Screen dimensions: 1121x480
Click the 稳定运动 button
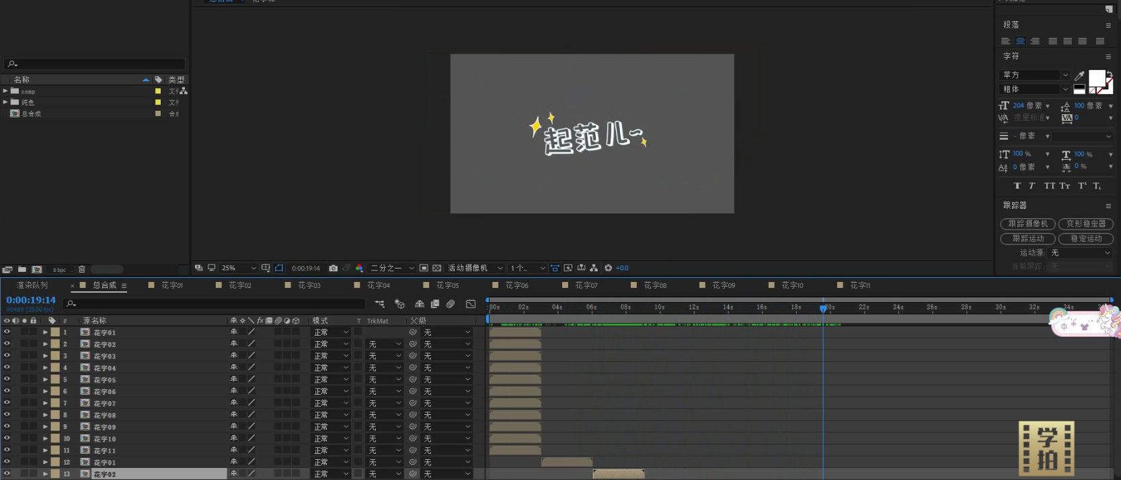[x=1086, y=238]
